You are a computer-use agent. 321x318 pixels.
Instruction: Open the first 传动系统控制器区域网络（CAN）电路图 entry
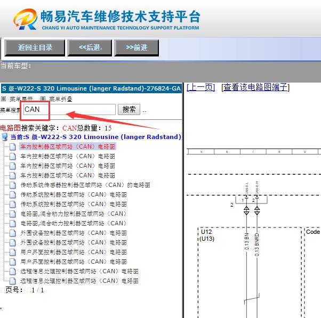[74, 194]
